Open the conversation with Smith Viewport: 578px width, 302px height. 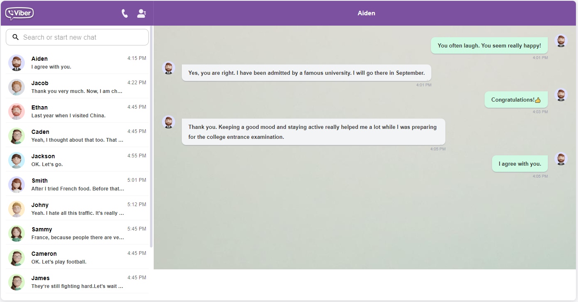pos(77,184)
